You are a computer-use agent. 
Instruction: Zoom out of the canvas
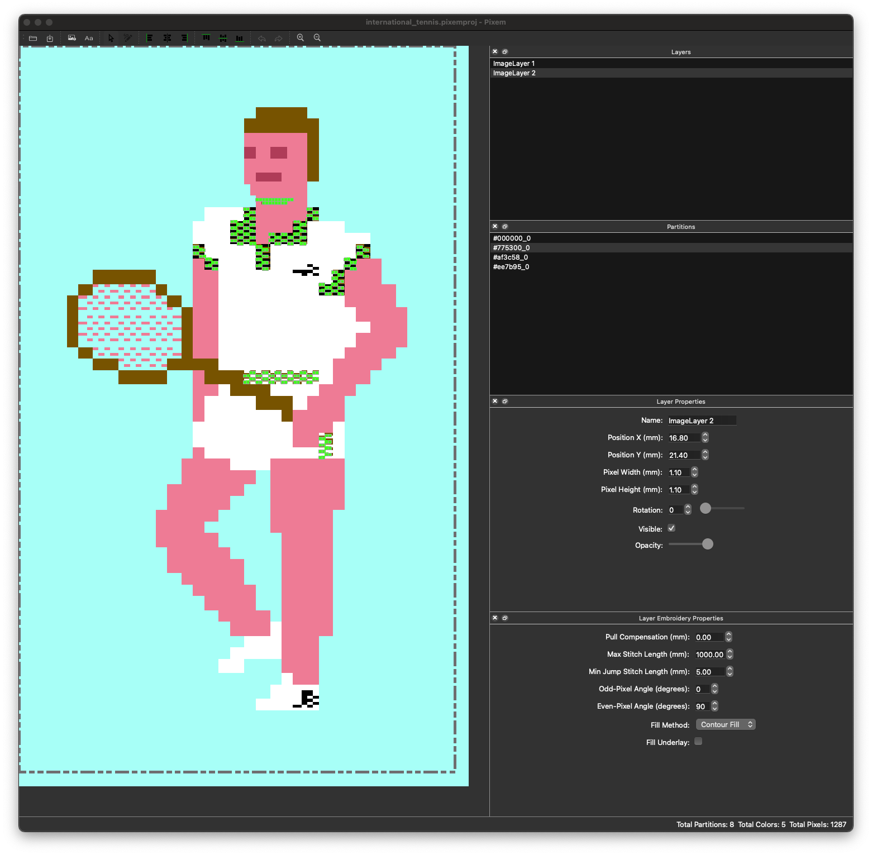(317, 38)
